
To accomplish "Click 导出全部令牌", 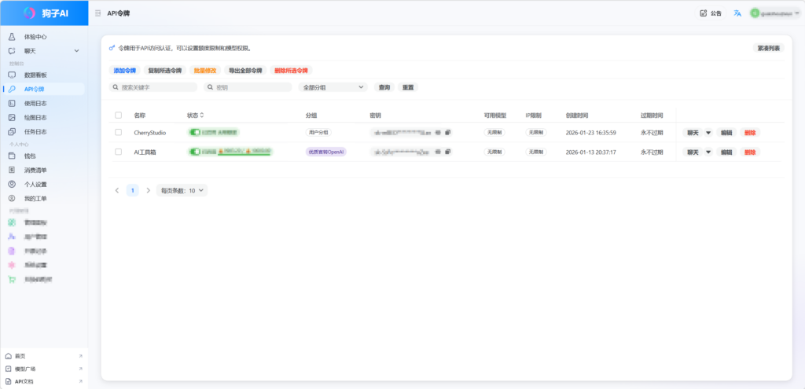I will [245, 70].
